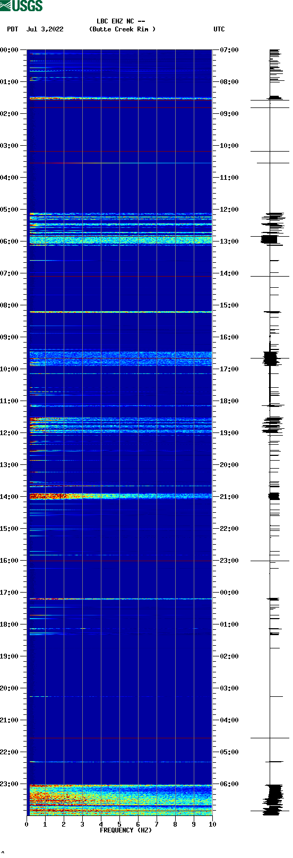Screen dimensions: 293x858
Task: Click the 00:00 UTC time label
Action: [229, 593]
